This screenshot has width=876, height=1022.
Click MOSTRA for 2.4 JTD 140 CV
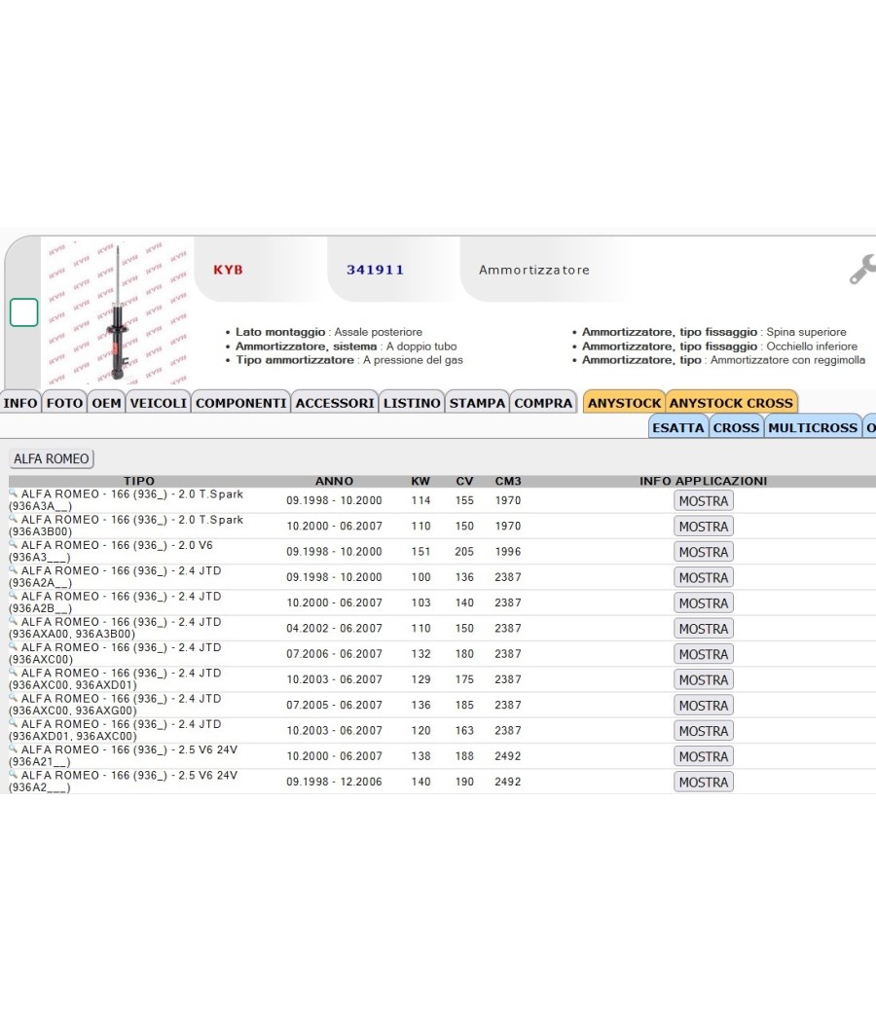click(704, 602)
